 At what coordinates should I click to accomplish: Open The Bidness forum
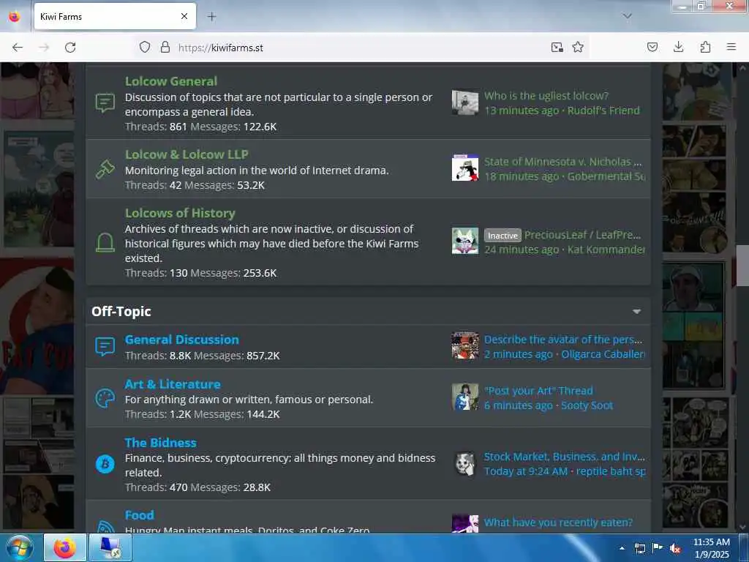click(160, 443)
